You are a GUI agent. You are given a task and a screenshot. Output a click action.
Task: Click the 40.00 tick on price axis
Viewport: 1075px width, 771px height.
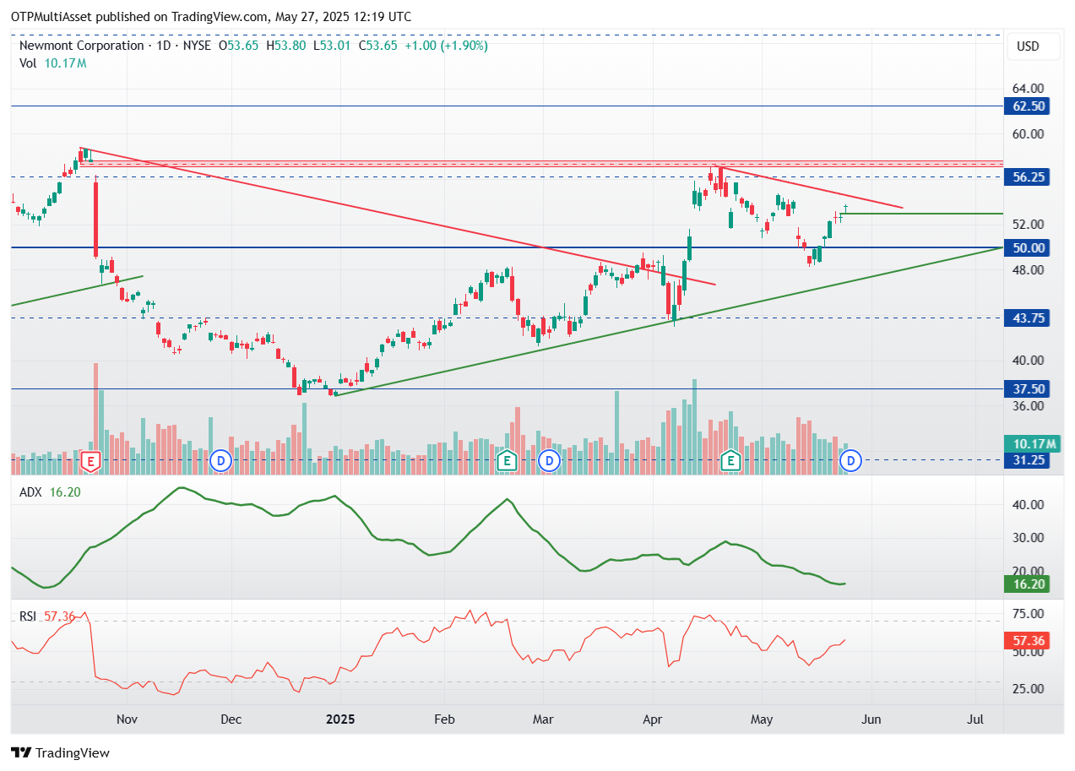coord(1028,361)
